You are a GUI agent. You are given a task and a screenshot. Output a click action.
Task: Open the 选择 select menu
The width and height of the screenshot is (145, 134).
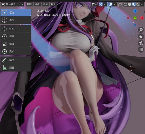(37, 4)
